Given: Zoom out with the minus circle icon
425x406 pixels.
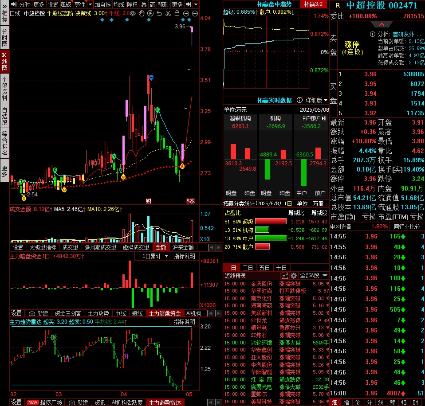Looking at the screenshot, I should pos(195,13).
